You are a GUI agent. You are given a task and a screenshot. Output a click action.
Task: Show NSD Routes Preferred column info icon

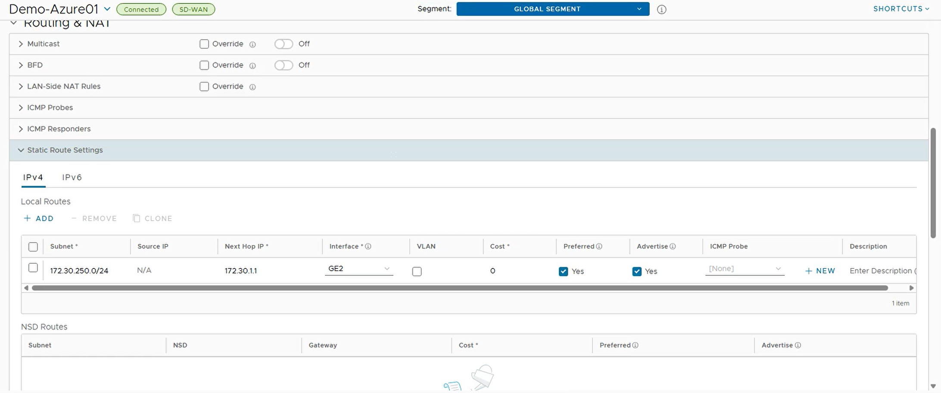pyautogui.click(x=635, y=345)
